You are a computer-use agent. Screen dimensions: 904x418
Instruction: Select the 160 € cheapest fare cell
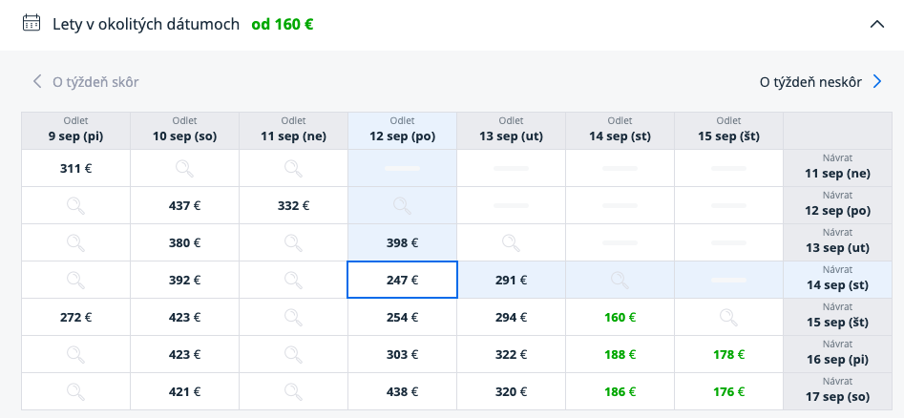[620, 317]
